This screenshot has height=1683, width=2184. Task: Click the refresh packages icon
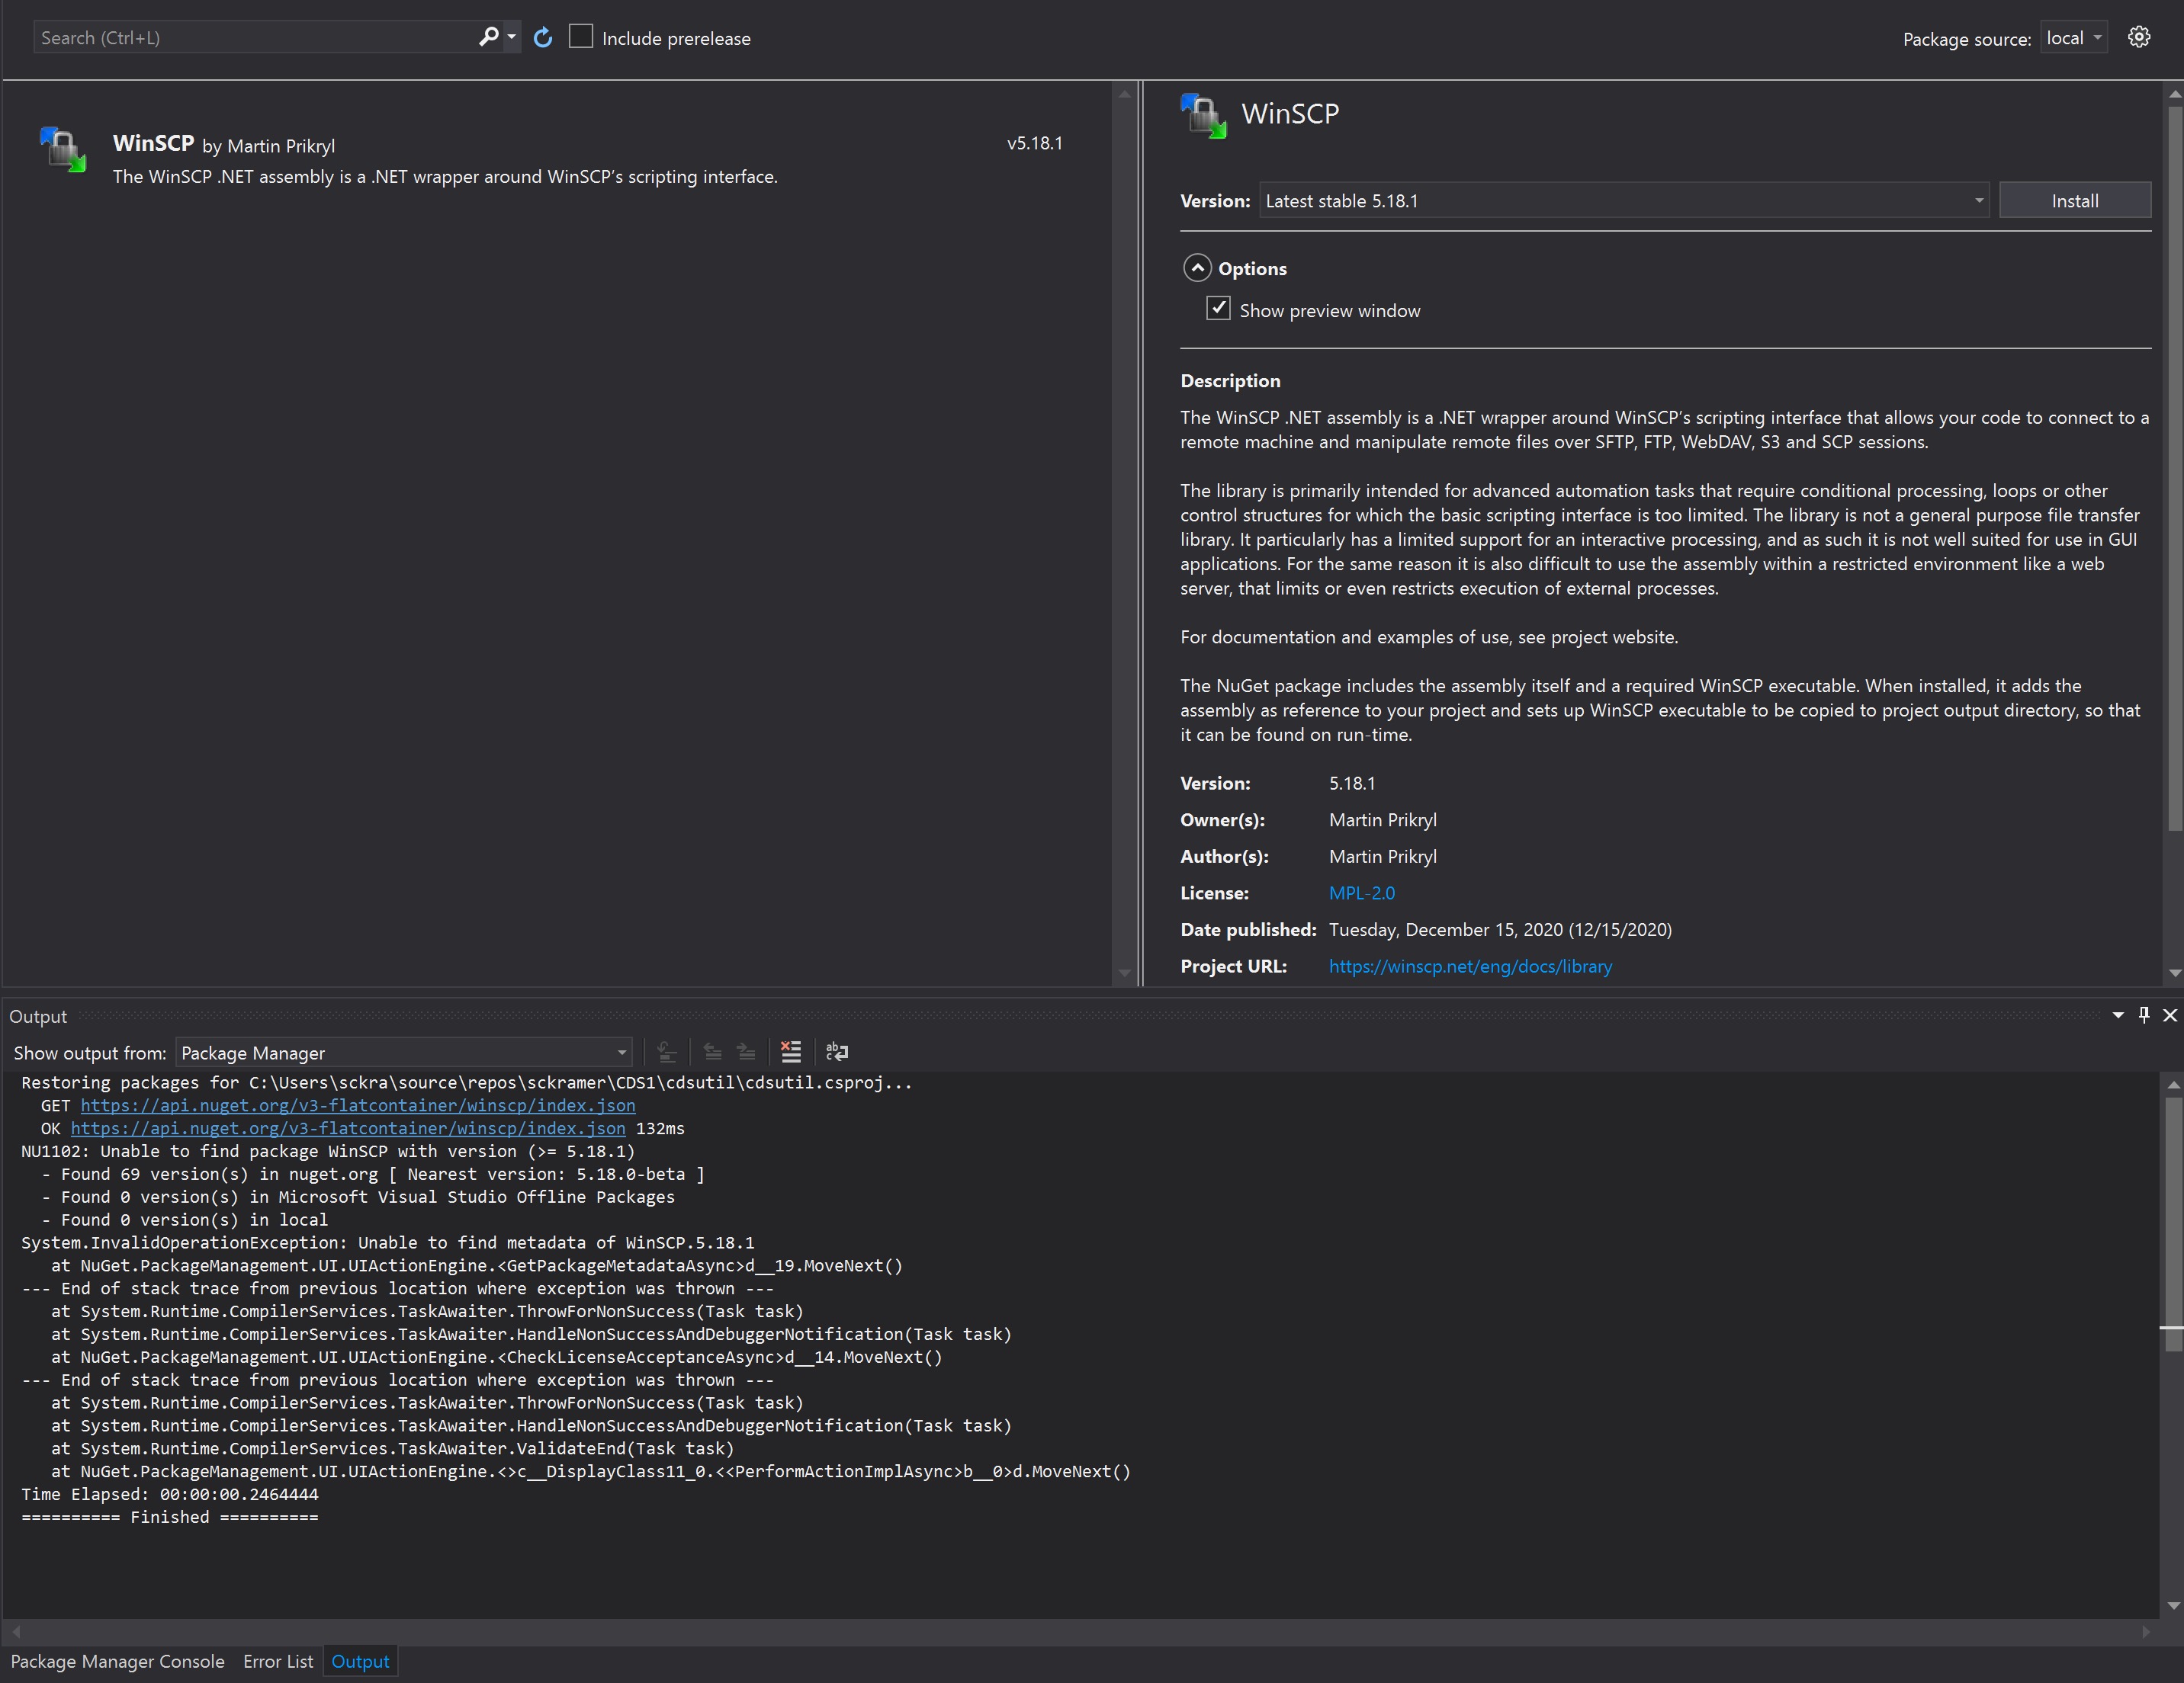click(x=543, y=38)
